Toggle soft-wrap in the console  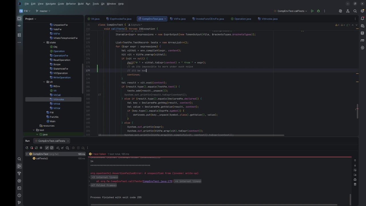(x=355, y=170)
